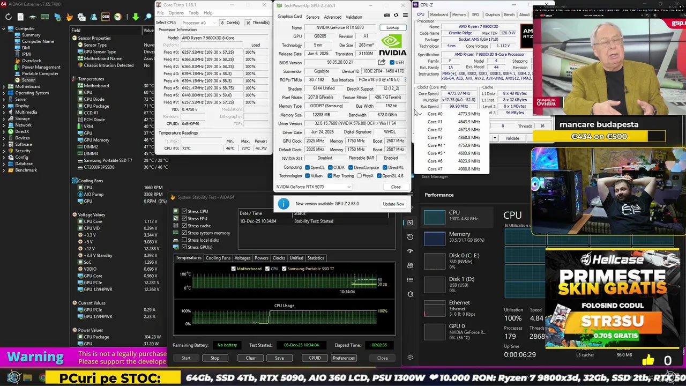Toggle the Motherboard graph legend checkbox

[233, 269]
